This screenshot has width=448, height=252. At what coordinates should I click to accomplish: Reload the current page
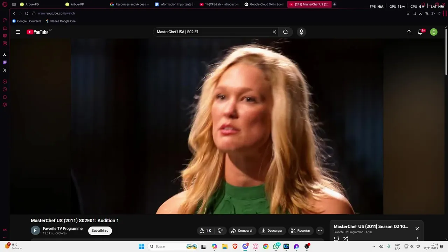click(x=27, y=13)
